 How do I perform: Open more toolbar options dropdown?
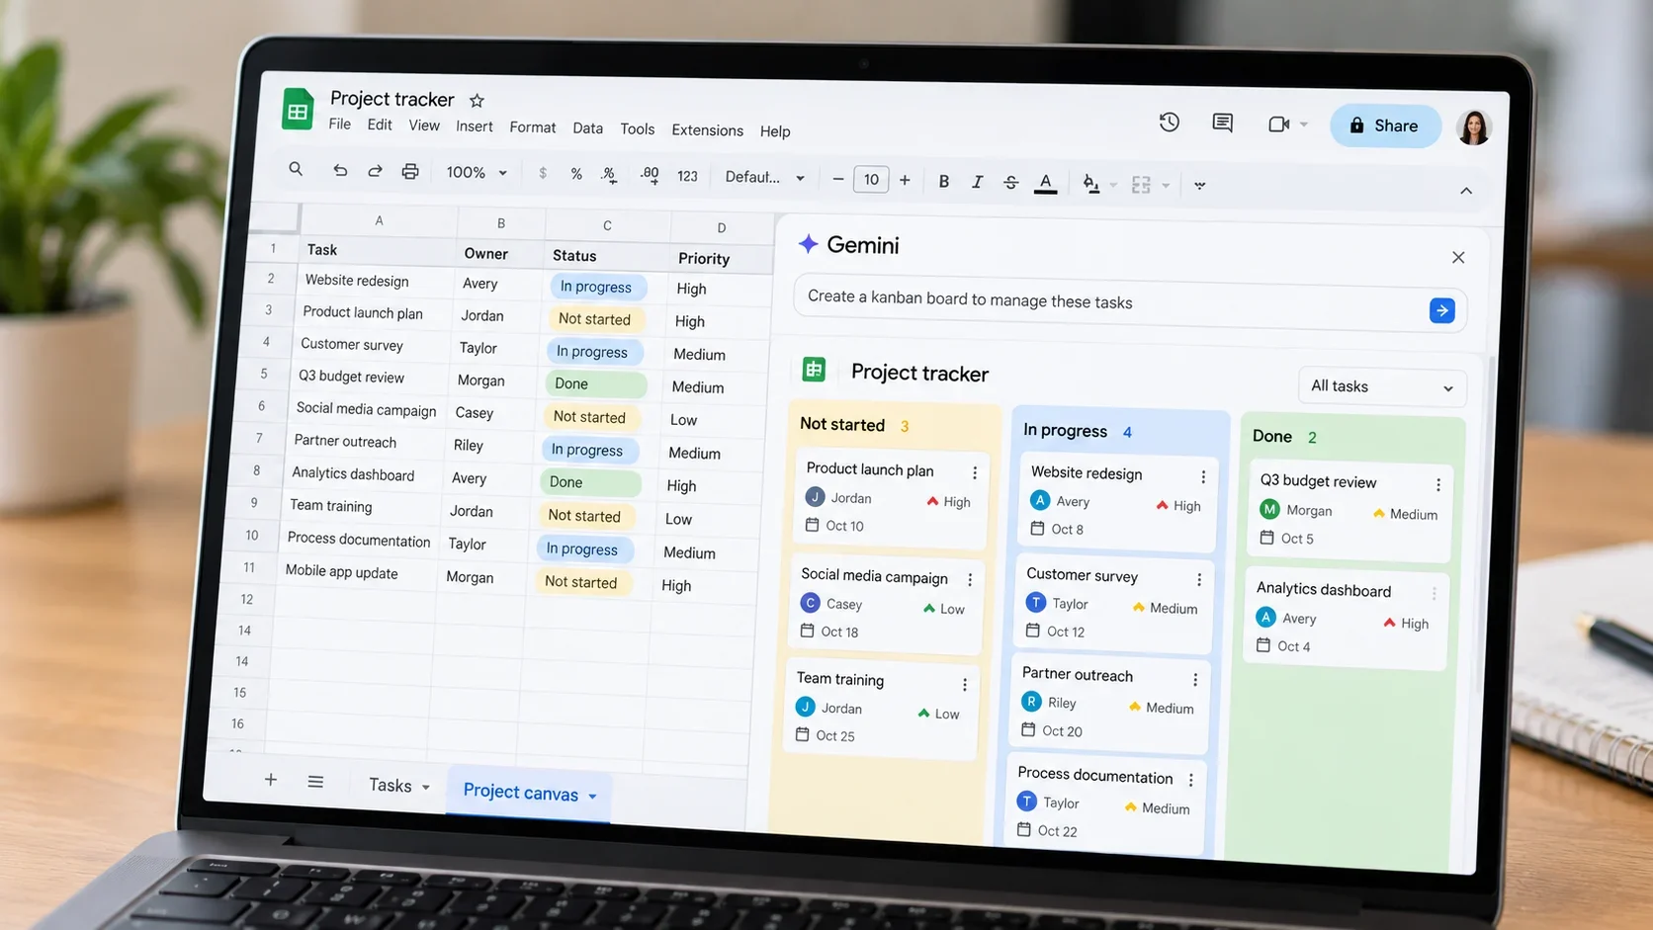point(1200,185)
